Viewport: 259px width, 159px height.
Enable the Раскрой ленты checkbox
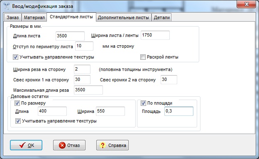(x=143, y=57)
